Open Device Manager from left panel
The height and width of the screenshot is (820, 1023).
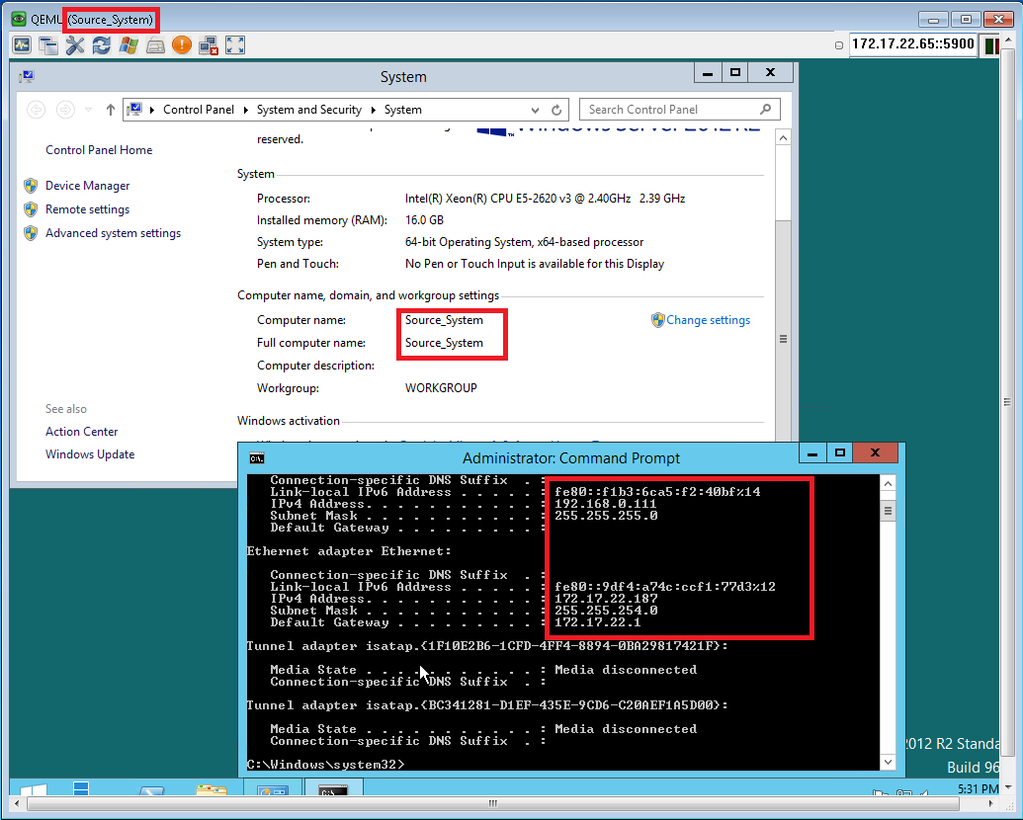tap(87, 186)
